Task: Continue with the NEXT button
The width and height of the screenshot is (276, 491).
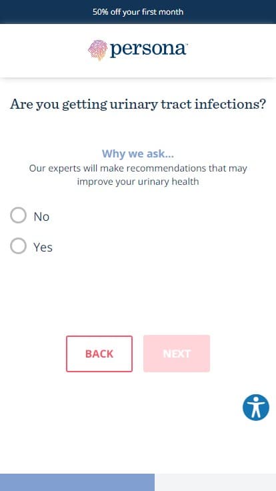Action: pyautogui.click(x=177, y=354)
